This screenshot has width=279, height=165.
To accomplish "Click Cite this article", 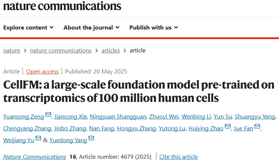I will pyautogui.click(x=179, y=157).
